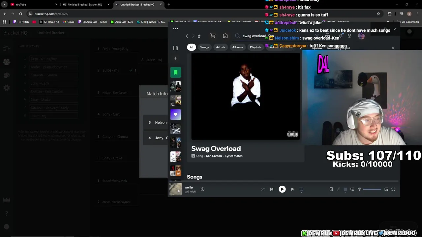422x237 pixels.
Task: Click Spotify playback progress bar
Action: point(284,181)
